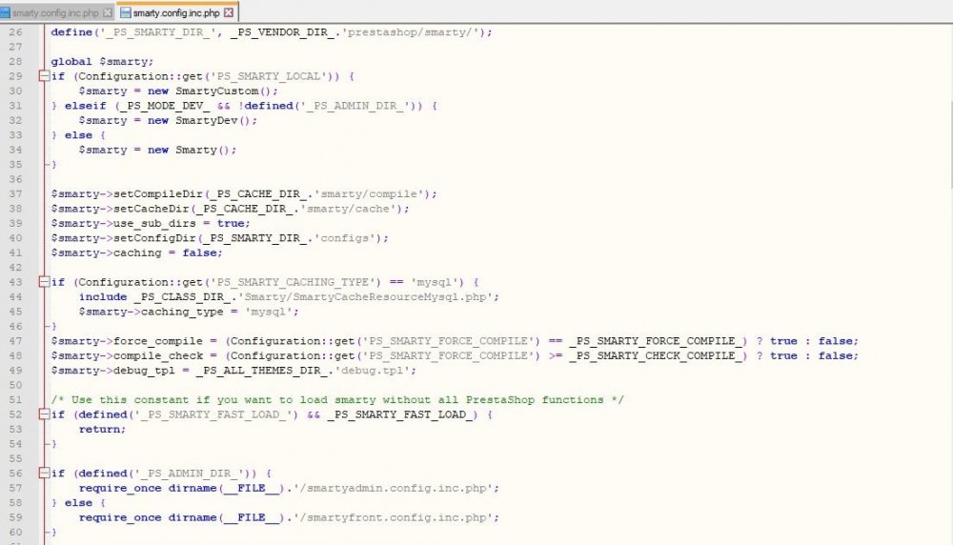Select the active smarty.config.inc.php tab
The width and height of the screenshot is (953, 545).
(x=176, y=12)
